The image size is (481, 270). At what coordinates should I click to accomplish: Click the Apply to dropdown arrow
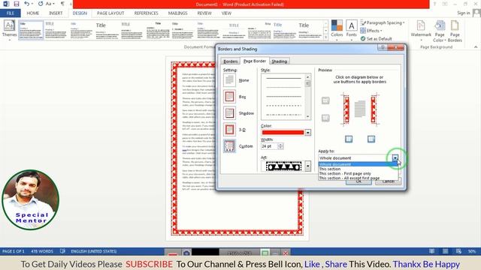pyautogui.click(x=395, y=158)
